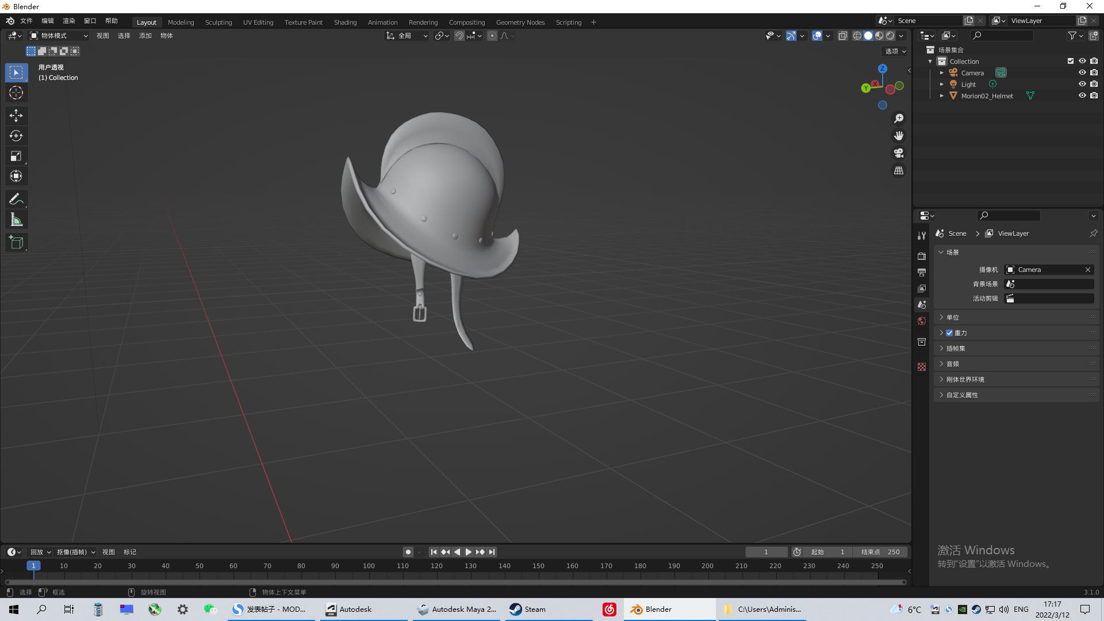Open the object mode (物体模式) dropdown

[x=59, y=36]
